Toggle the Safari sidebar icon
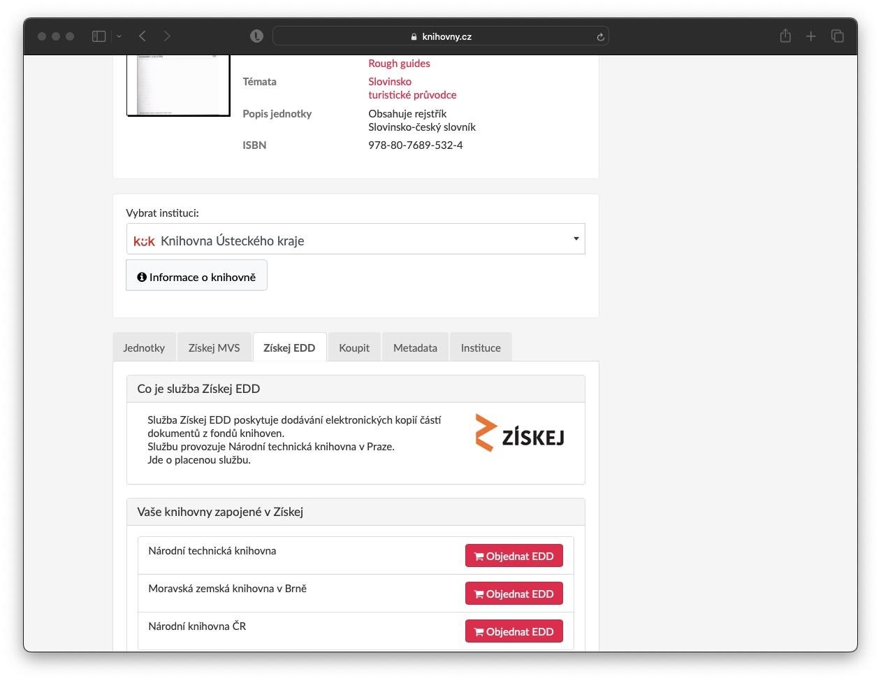This screenshot has height=681, width=881. click(99, 36)
